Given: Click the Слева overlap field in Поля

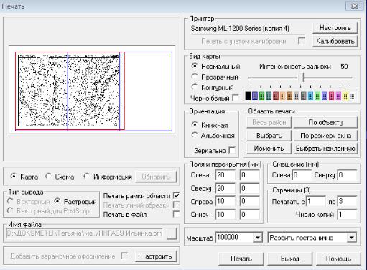Looking at the screenshot, I should [250, 175].
